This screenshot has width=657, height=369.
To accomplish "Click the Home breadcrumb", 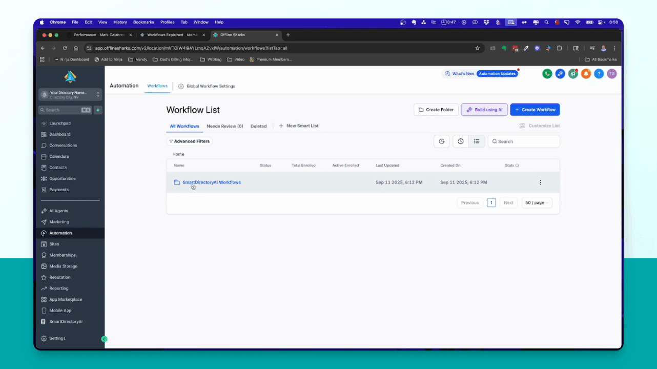I will (x=178, y=154).
